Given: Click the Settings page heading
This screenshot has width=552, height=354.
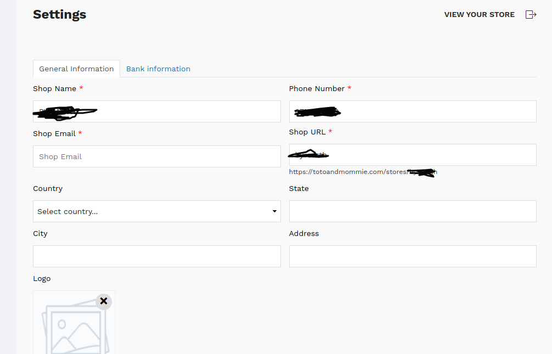Looking at the screenshot, I should (x=59, y=14).
